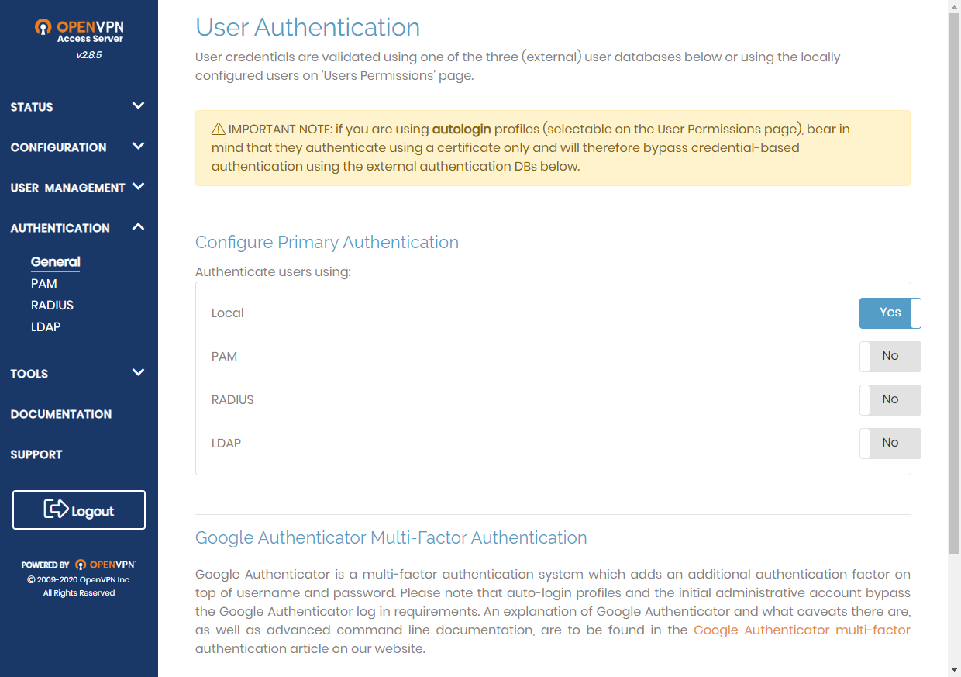Select LDAP settings page in sidebar
This screenshot has width=961, height=677.
pyautogui.click(x=46, y=327)
